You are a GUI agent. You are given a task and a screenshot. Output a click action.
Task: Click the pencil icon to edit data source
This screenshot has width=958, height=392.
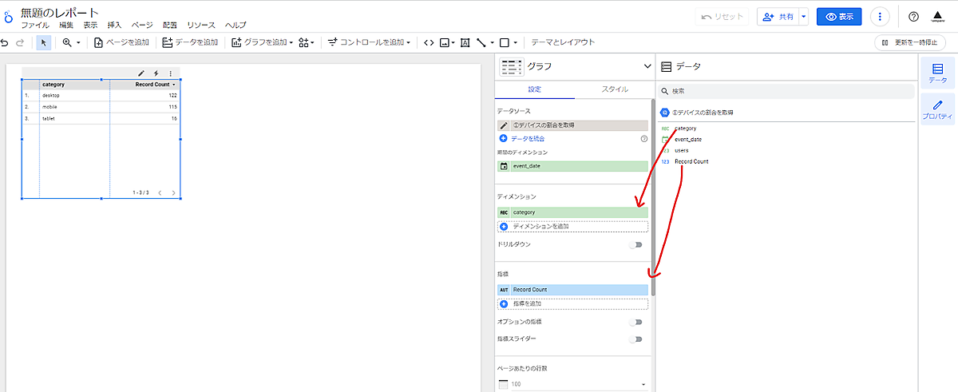click(503, 125)
